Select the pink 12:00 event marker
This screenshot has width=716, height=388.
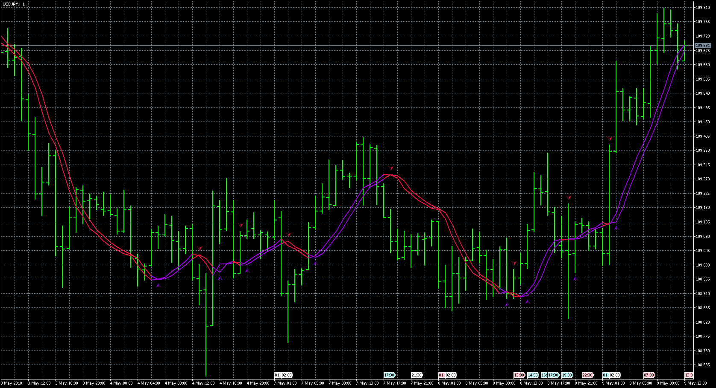click(519, 375)
